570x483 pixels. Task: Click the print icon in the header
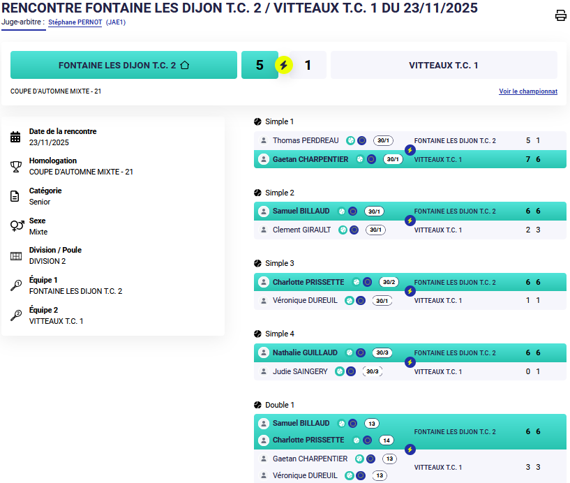pos(560,16)
